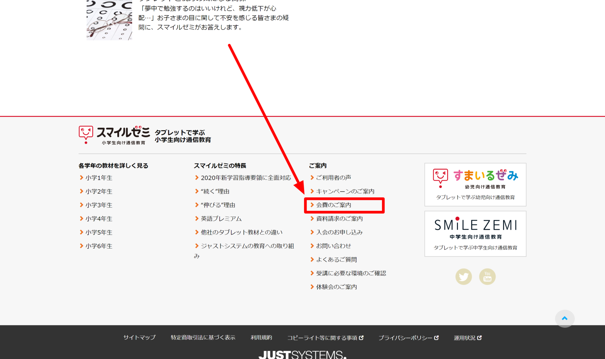The height and width of the screenshot is (359, 605).
Task: Click the ご案内 heading
Action: click(x=318, y=166)
